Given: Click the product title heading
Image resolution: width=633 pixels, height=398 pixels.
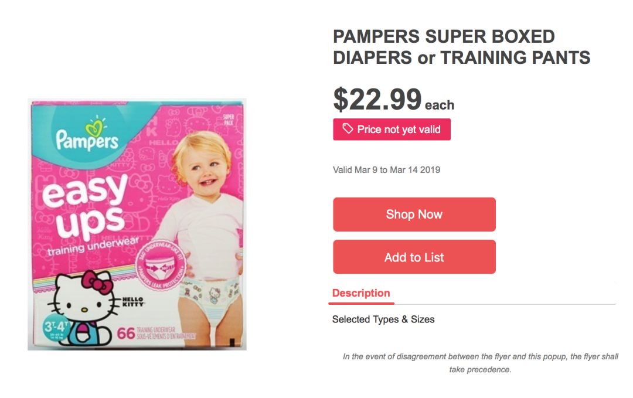Looking at the screenshot, I should [x=461, y=47].
